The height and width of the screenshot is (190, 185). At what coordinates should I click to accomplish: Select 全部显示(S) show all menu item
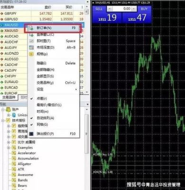point(54,76)
